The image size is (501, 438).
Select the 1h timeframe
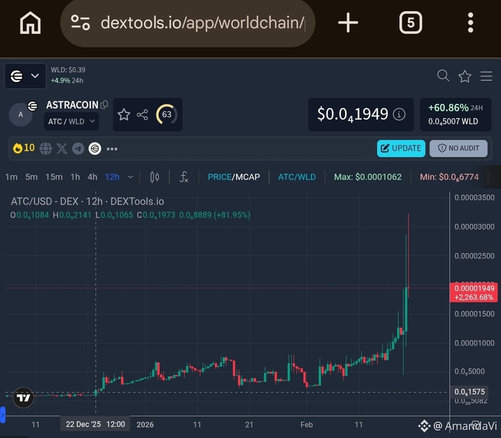coord(75,177)
